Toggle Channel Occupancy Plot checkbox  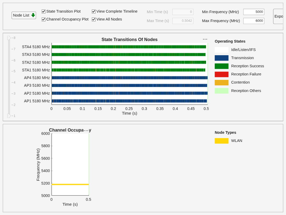click(x=43, y=19)
